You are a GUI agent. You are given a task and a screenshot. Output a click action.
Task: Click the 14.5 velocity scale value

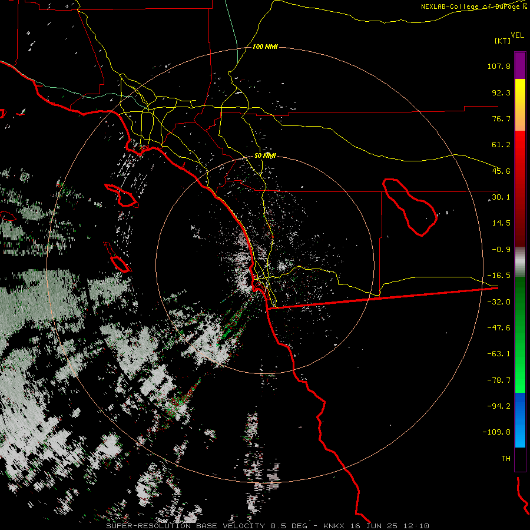[501, 223]
